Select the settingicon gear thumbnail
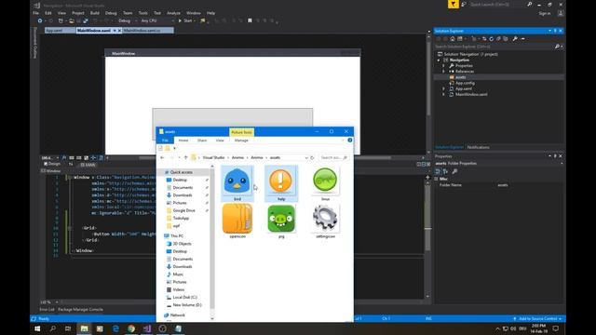This screenshot has height=335, width=596. [325, 221]
